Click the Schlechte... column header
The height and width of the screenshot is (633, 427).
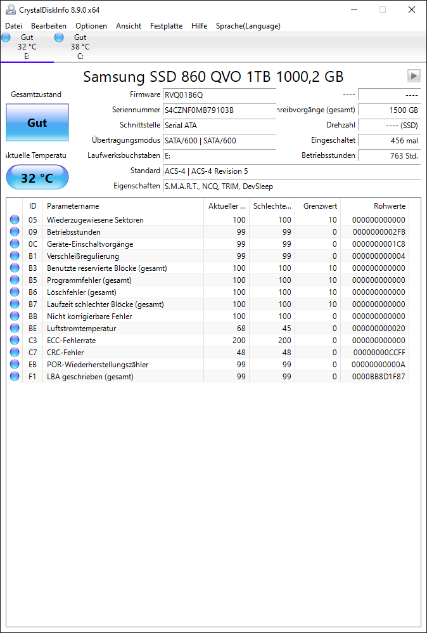(272, 206)
